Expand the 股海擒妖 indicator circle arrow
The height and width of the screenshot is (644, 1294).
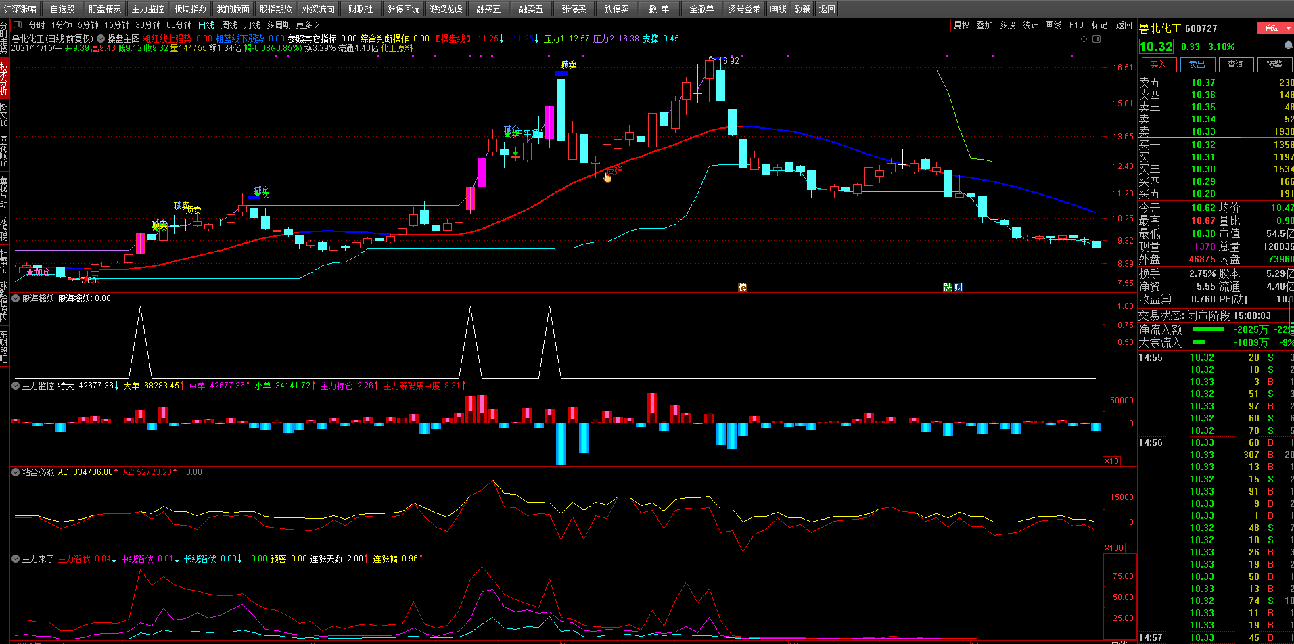(x=16, y=298)
